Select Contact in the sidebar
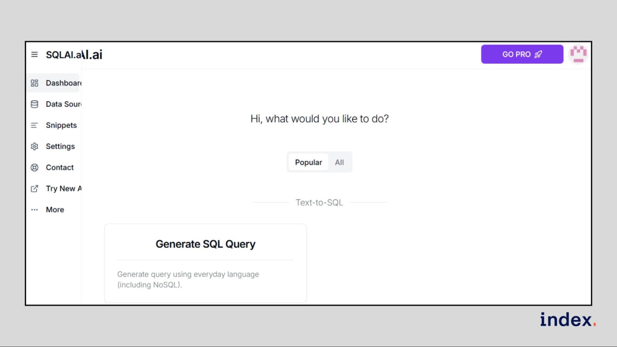 [x=60, y=167]
